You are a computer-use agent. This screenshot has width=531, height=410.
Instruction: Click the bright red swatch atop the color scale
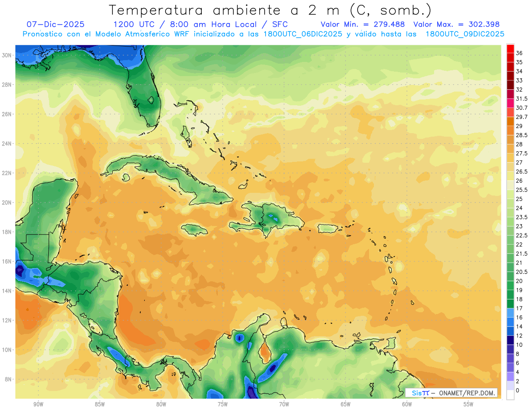click(x=510, y=49)
